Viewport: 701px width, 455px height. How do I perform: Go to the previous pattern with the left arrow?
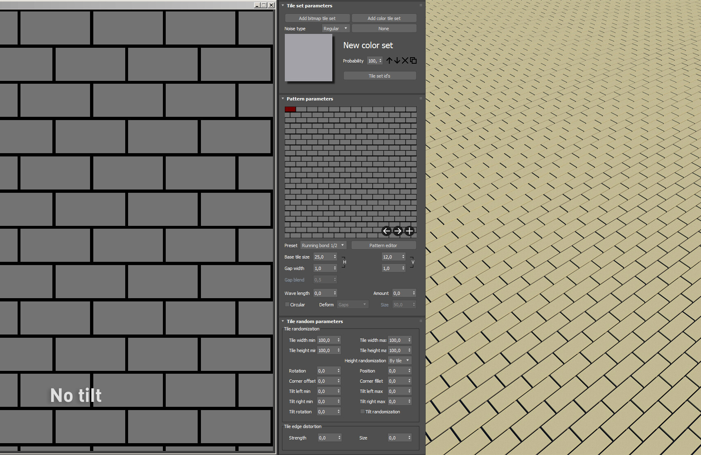point(386,231)
